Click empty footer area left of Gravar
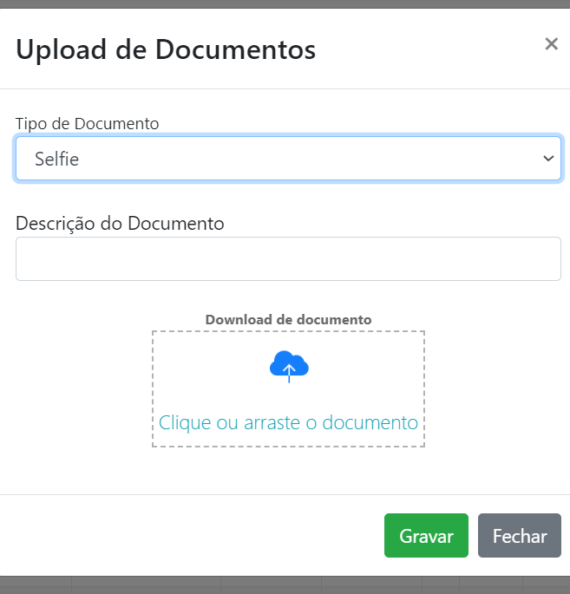Image resolution: width=570 pixels, height=594 pixels. pyautogui.click(x=189, y=535)
